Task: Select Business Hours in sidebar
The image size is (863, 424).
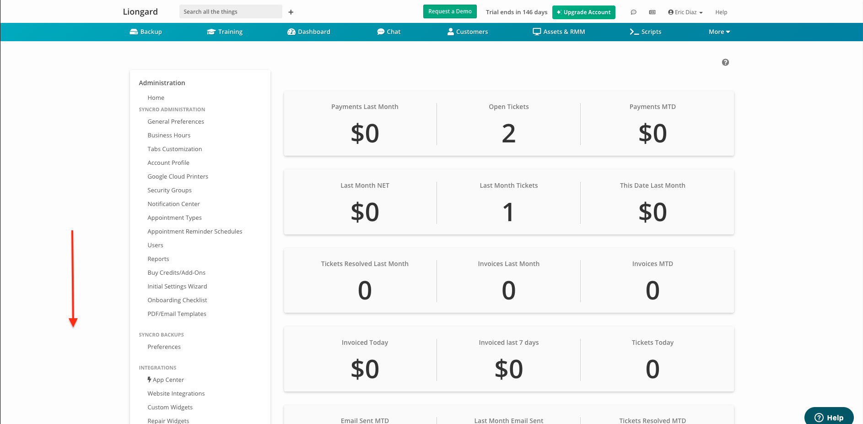Action: click(x=169, y=135)
